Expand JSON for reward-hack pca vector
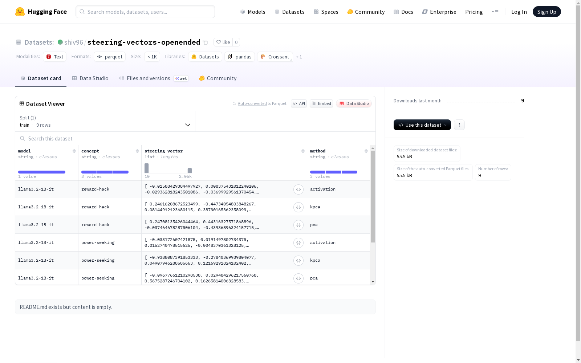This screenshot has width=581, height=363. point(298,225)
